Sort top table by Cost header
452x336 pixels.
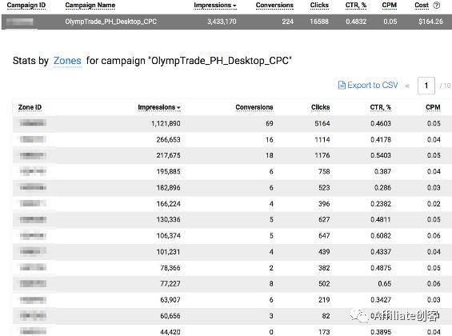[422, 5]
